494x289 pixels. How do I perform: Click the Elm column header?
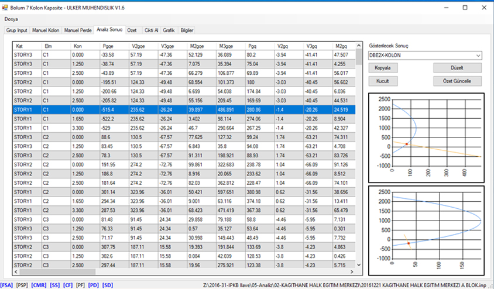[56, 46]
